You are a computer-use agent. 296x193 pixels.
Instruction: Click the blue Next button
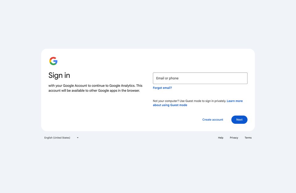coord(239,120)
